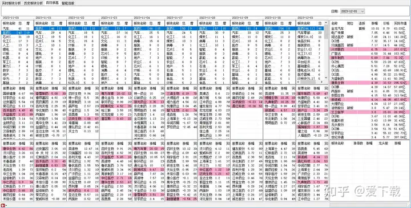Select the 医疗器械 sector row under 2023-12-01
411x208 pixels.
click(311, 74)
